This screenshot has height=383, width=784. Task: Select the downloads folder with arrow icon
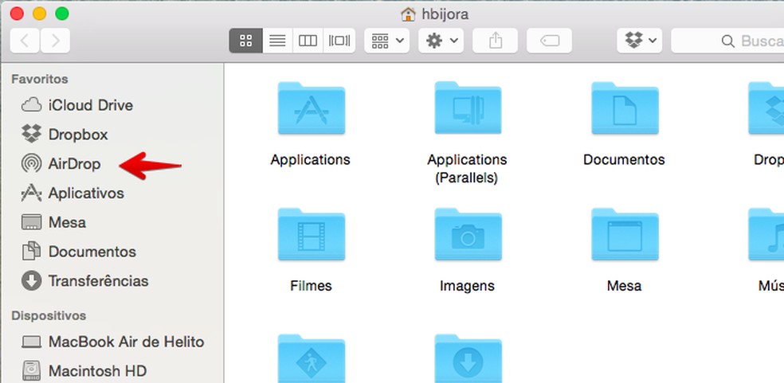(468, 358)
